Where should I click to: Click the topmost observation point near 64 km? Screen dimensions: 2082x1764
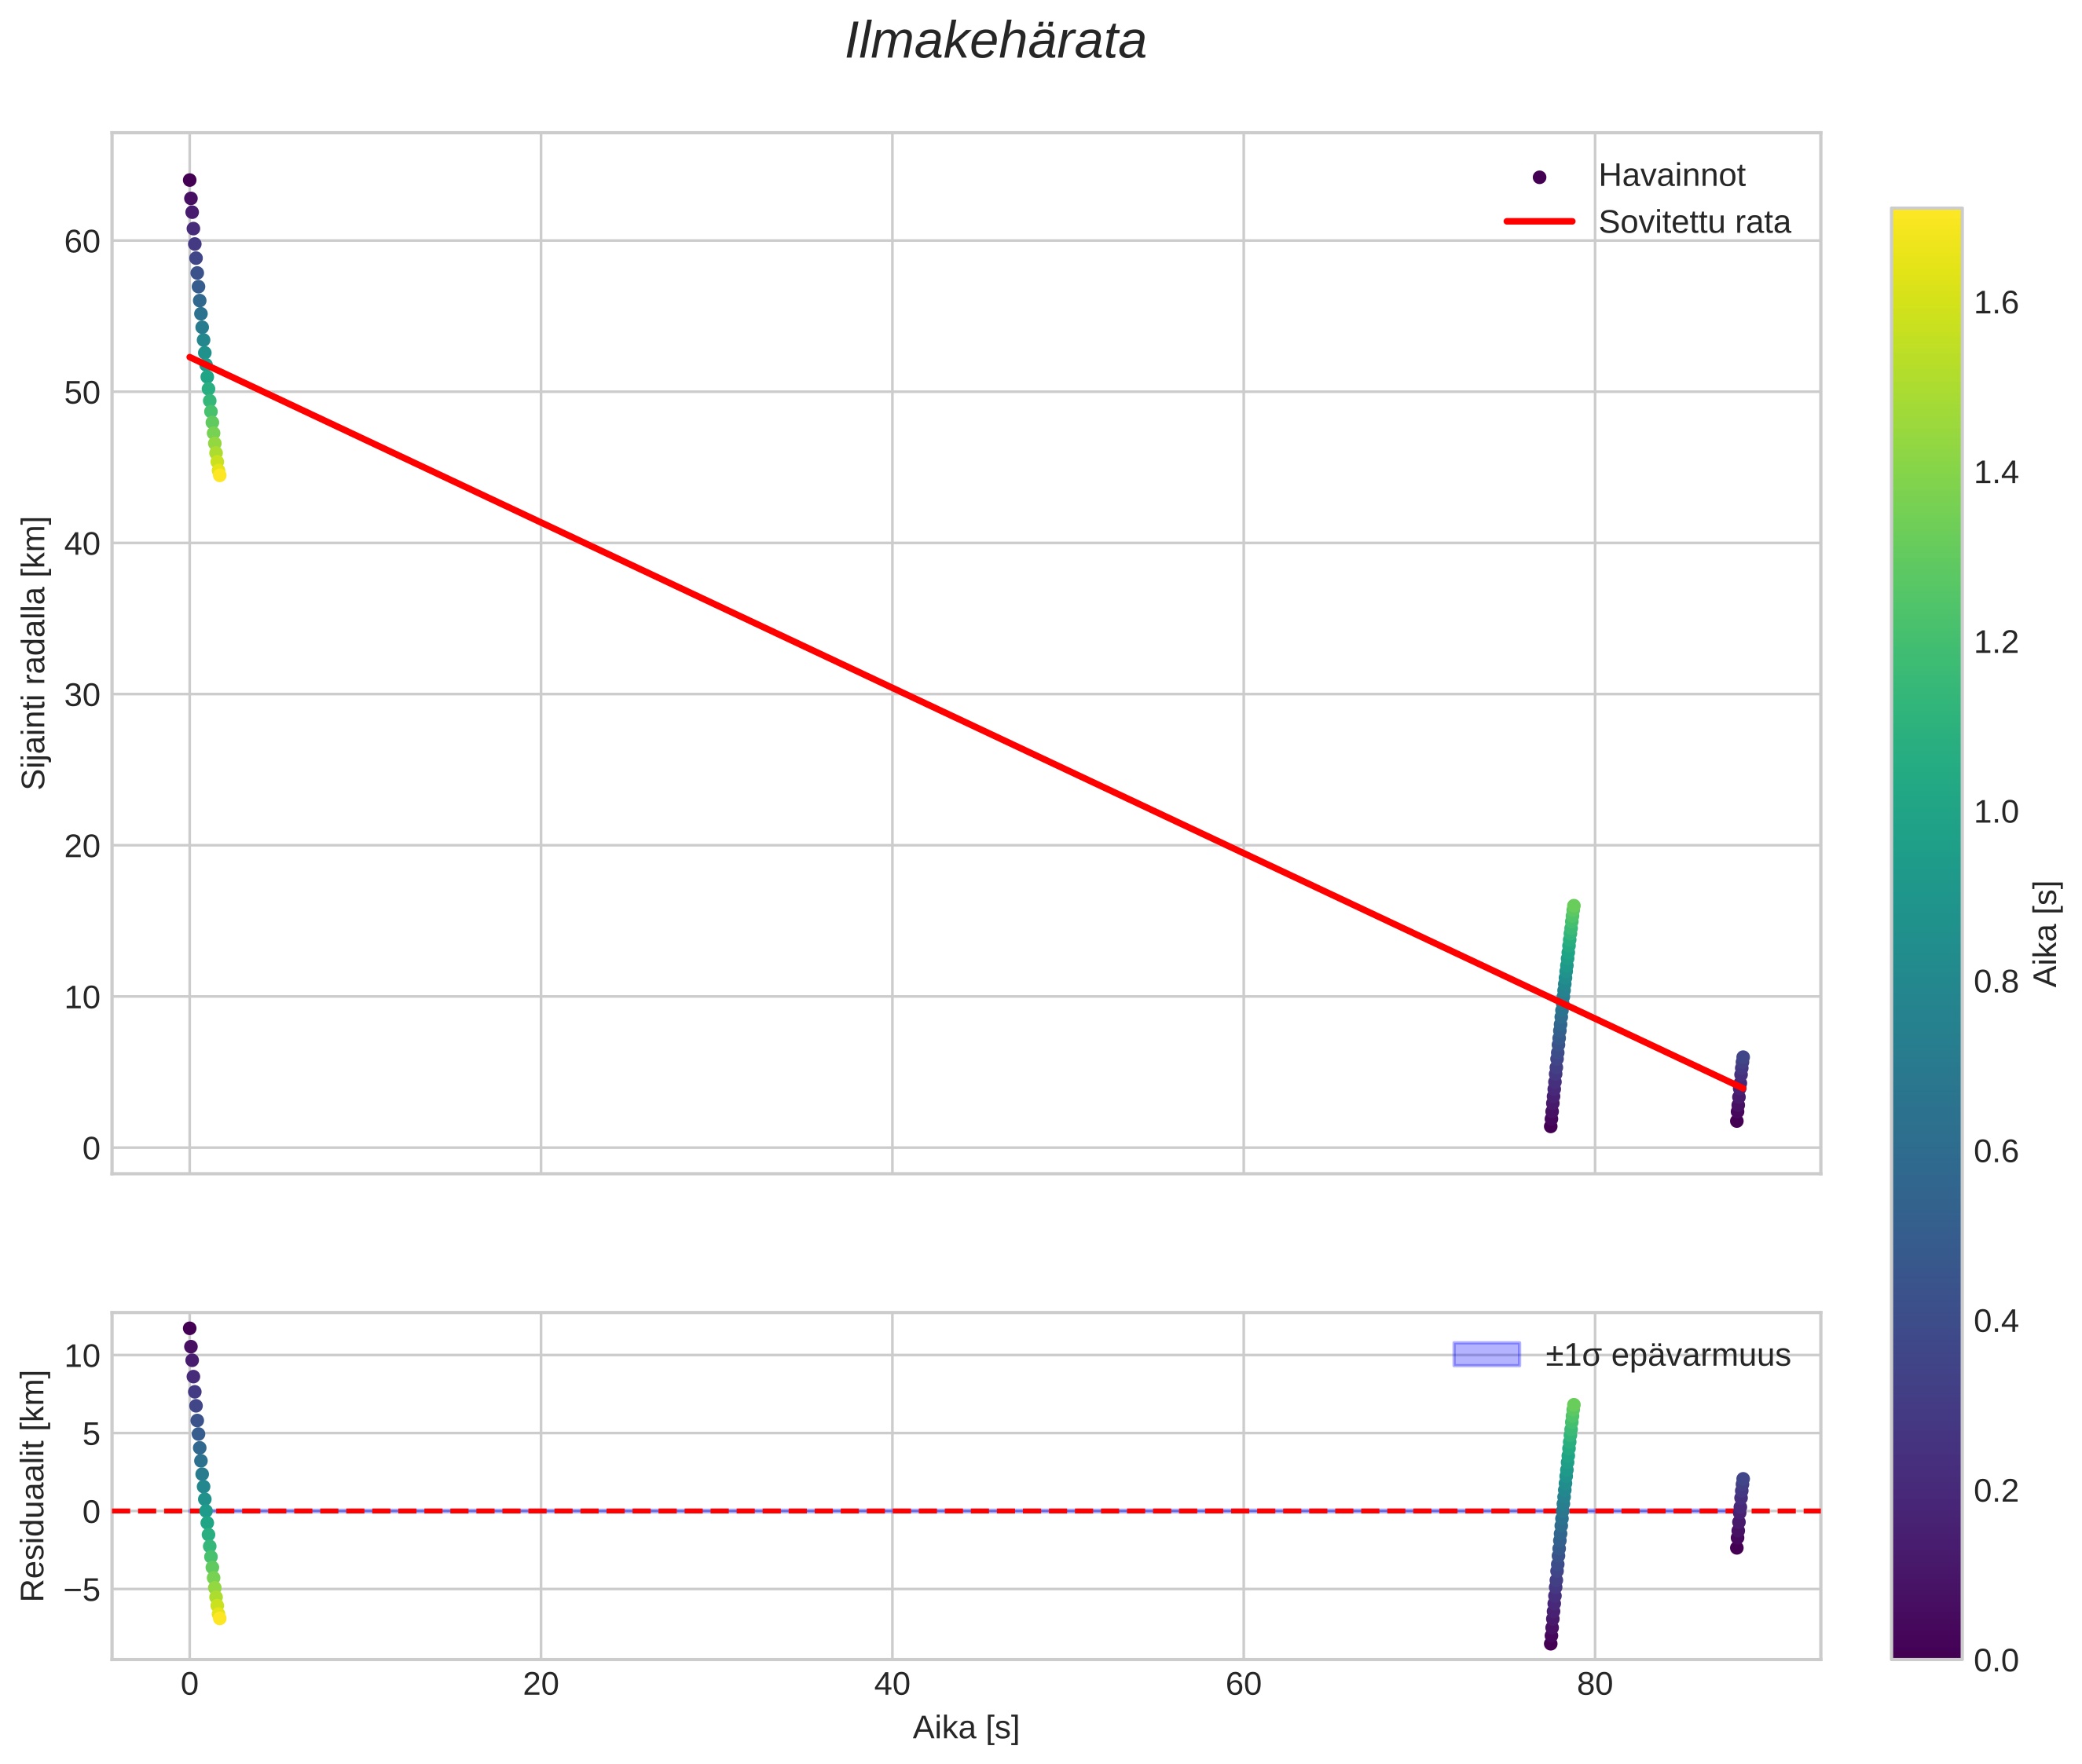coord(189,180)
